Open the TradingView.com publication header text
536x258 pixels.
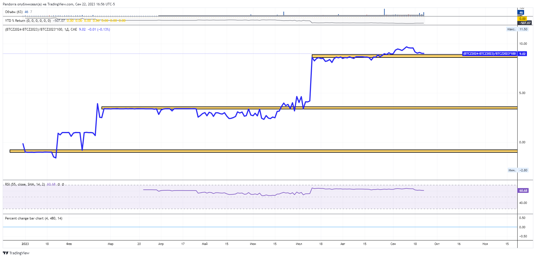tap(59, 4)
